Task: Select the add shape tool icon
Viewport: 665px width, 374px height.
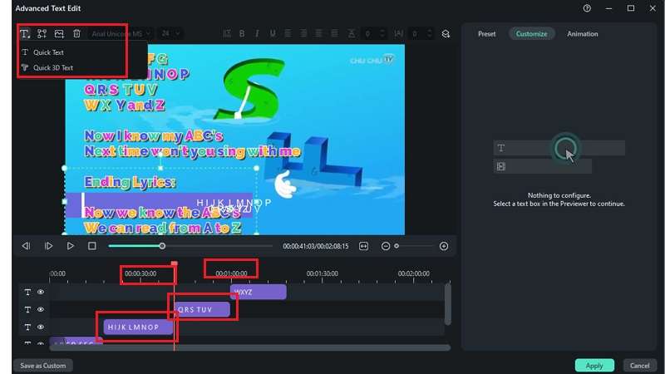Action: 42,33
